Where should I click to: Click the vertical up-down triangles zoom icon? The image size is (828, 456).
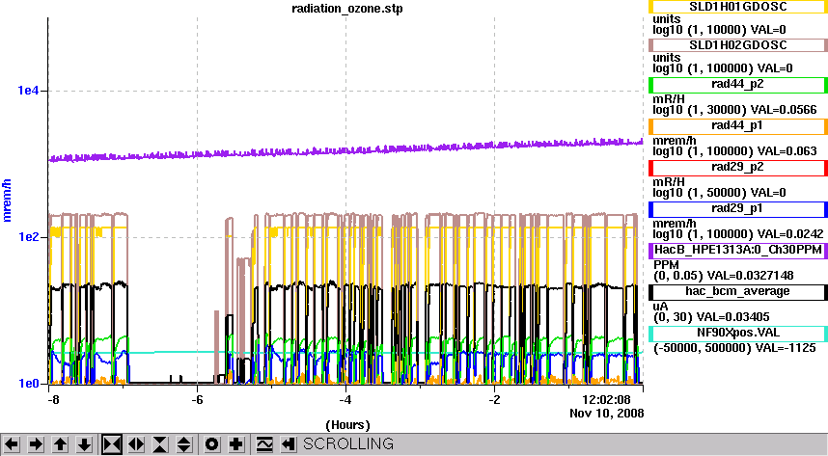tap(183, 444)
